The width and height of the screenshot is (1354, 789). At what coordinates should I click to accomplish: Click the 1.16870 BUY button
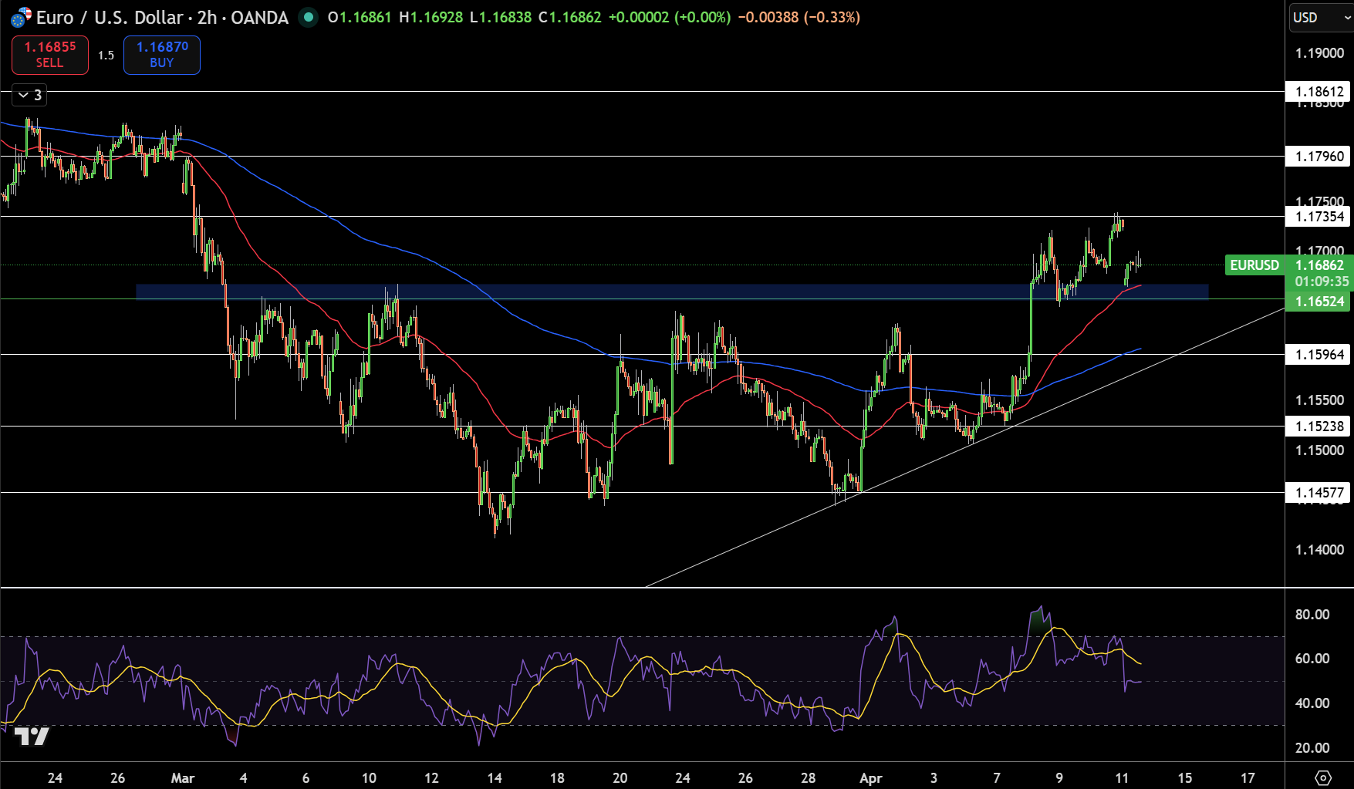pyautogui.click(x=162, y=55)
